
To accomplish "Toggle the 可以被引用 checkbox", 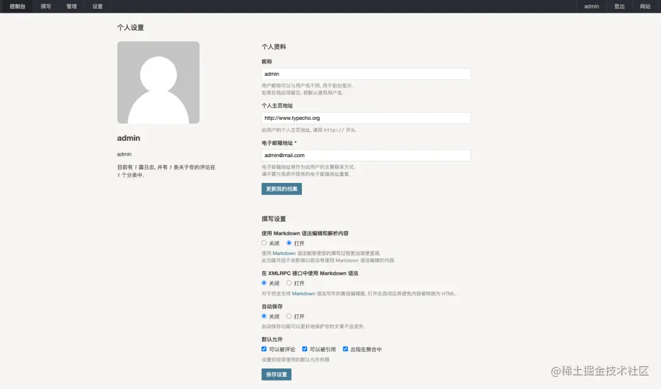I will coord(304,349).
